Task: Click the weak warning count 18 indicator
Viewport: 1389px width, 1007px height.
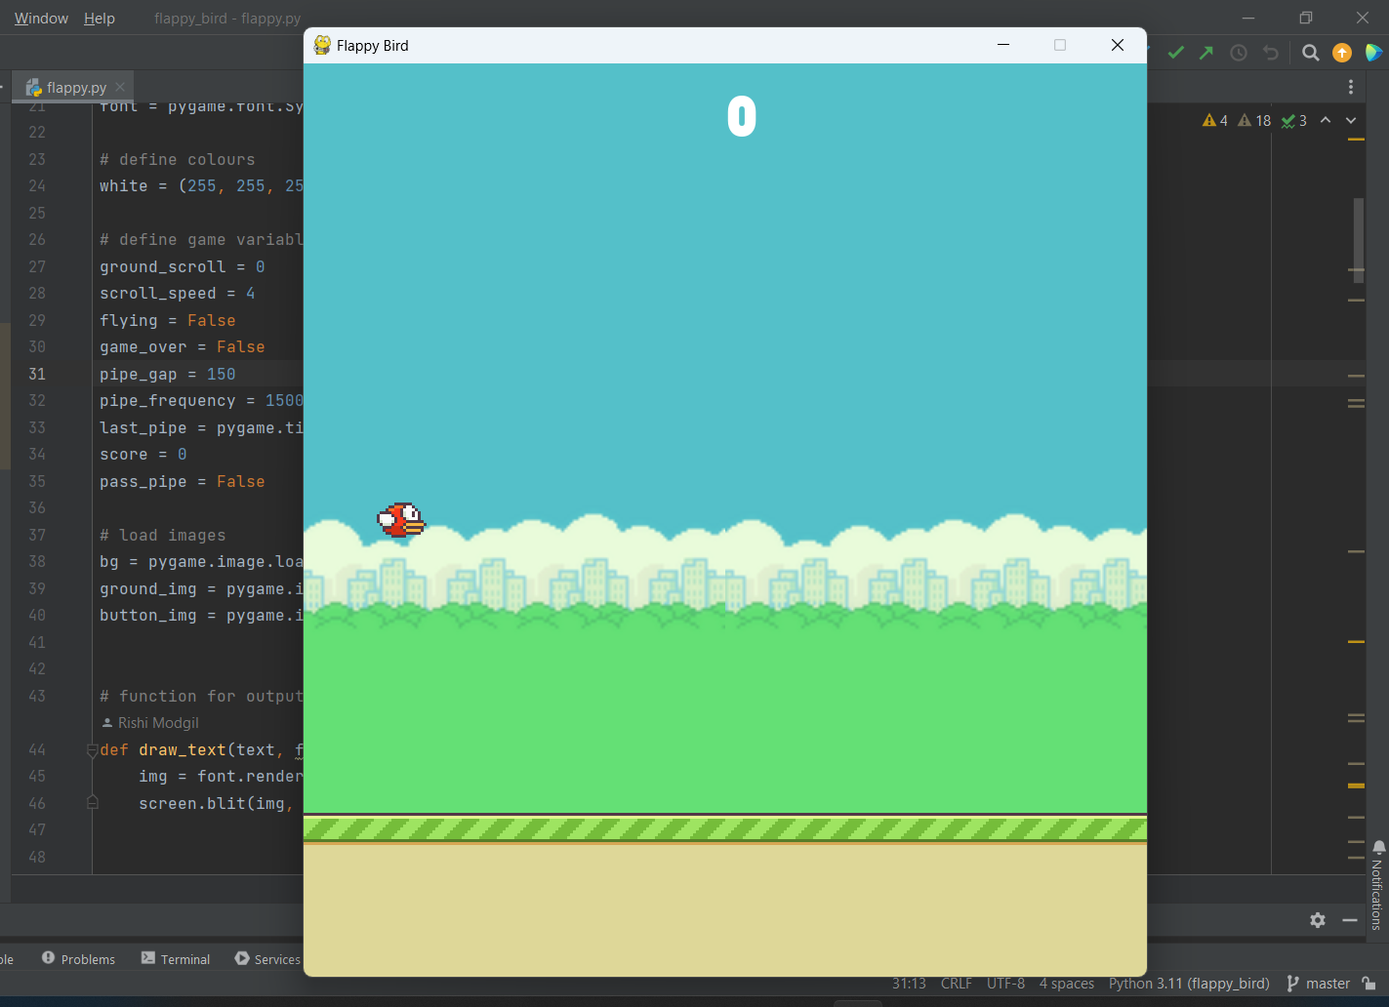Action: click(1254, 121)
